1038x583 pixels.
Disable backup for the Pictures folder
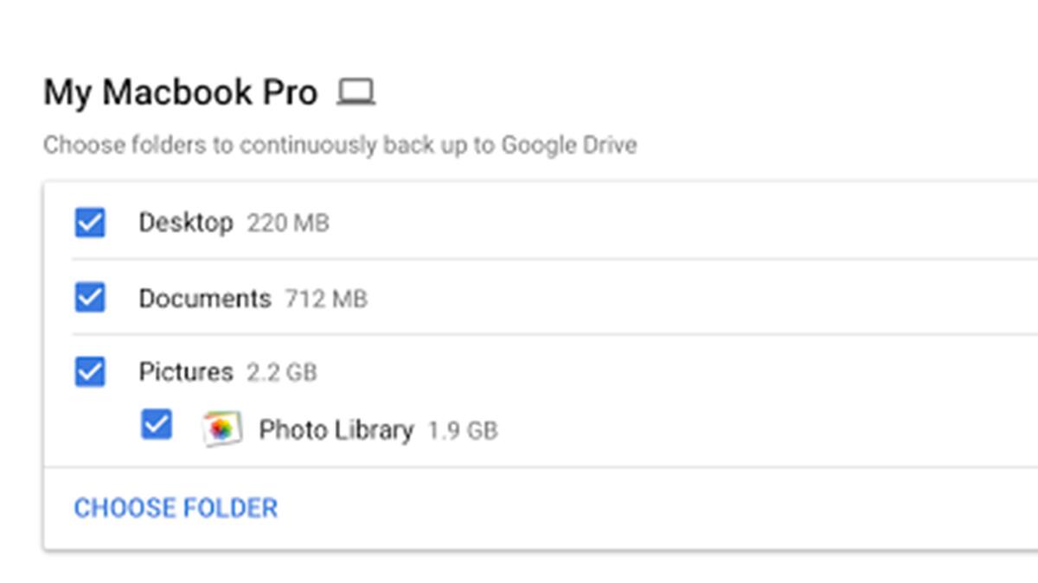[90, 372]
